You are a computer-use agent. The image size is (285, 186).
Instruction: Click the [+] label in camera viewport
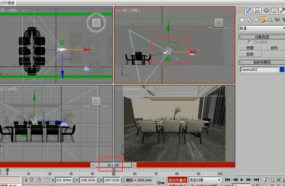(118, 89)
